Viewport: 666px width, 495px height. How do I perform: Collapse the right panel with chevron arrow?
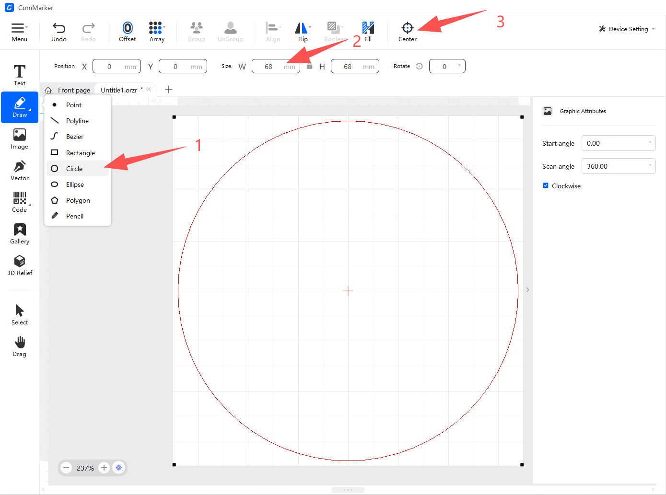click(527, 289)
